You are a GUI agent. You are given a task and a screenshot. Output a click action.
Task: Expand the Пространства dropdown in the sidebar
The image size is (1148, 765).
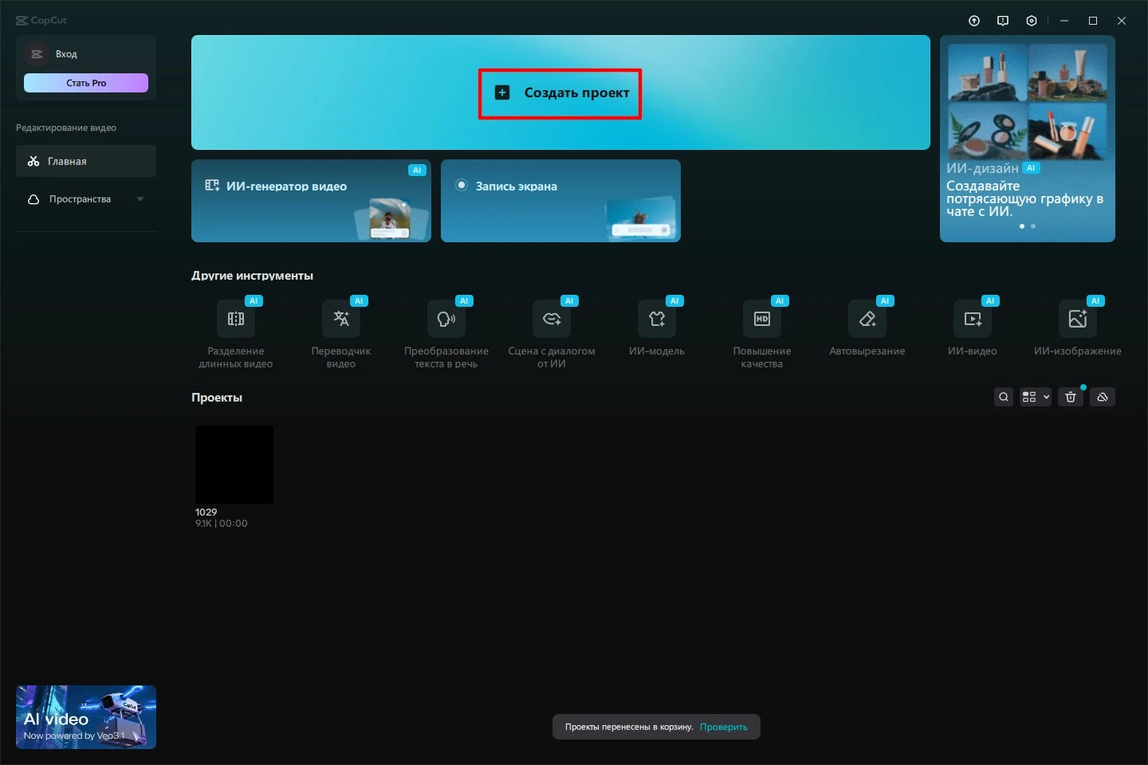pos(140,199)
